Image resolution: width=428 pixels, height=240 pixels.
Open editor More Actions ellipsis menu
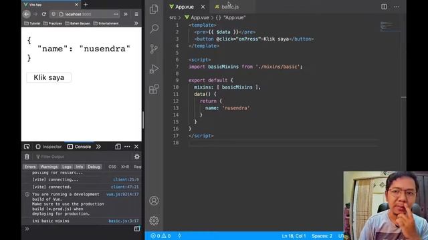click(x=397, y=7)
